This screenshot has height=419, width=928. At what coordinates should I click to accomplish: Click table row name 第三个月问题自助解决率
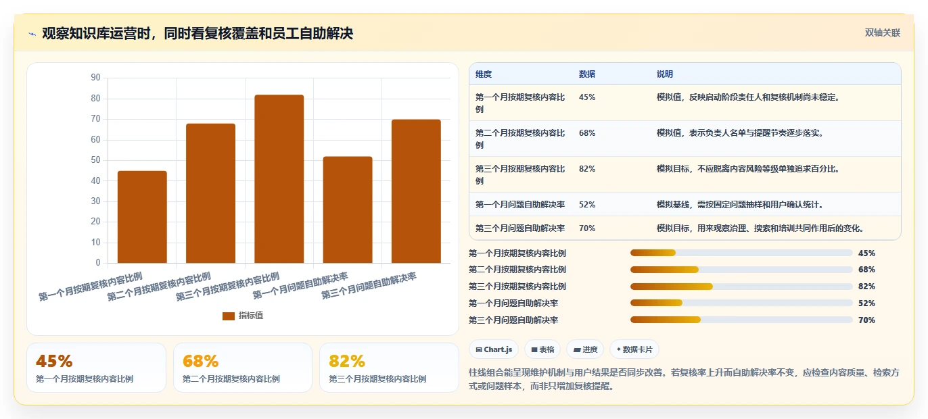click(520, 228)
